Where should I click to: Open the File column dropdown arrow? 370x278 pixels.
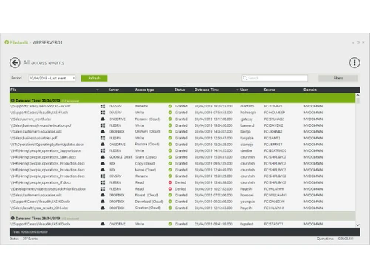click(98, 90)
